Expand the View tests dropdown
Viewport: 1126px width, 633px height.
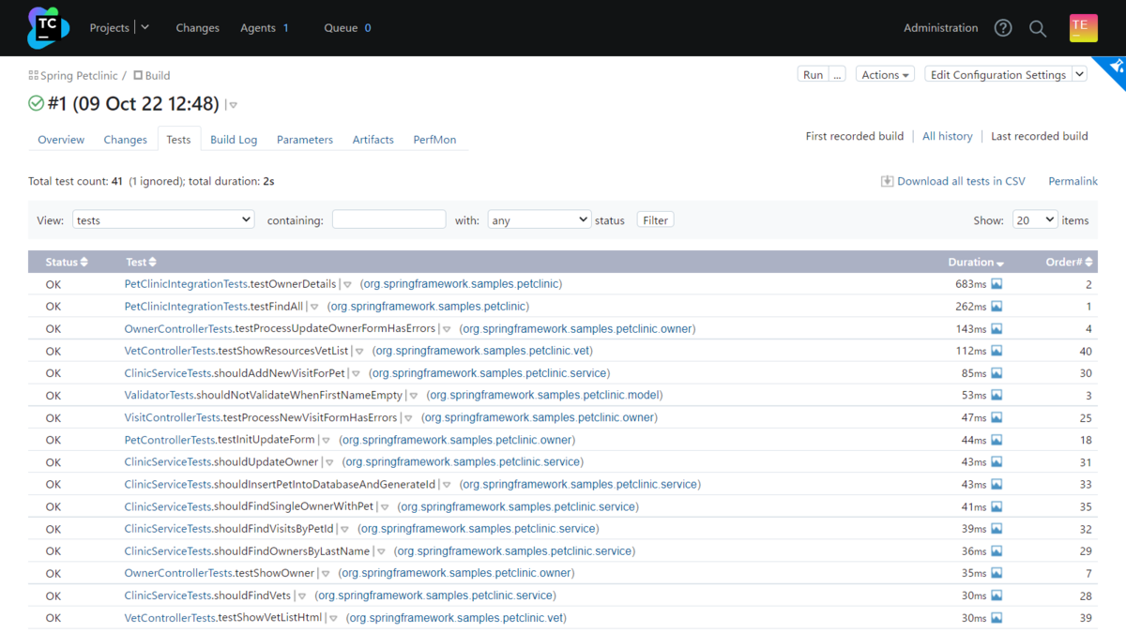click(x=163, y=219)
